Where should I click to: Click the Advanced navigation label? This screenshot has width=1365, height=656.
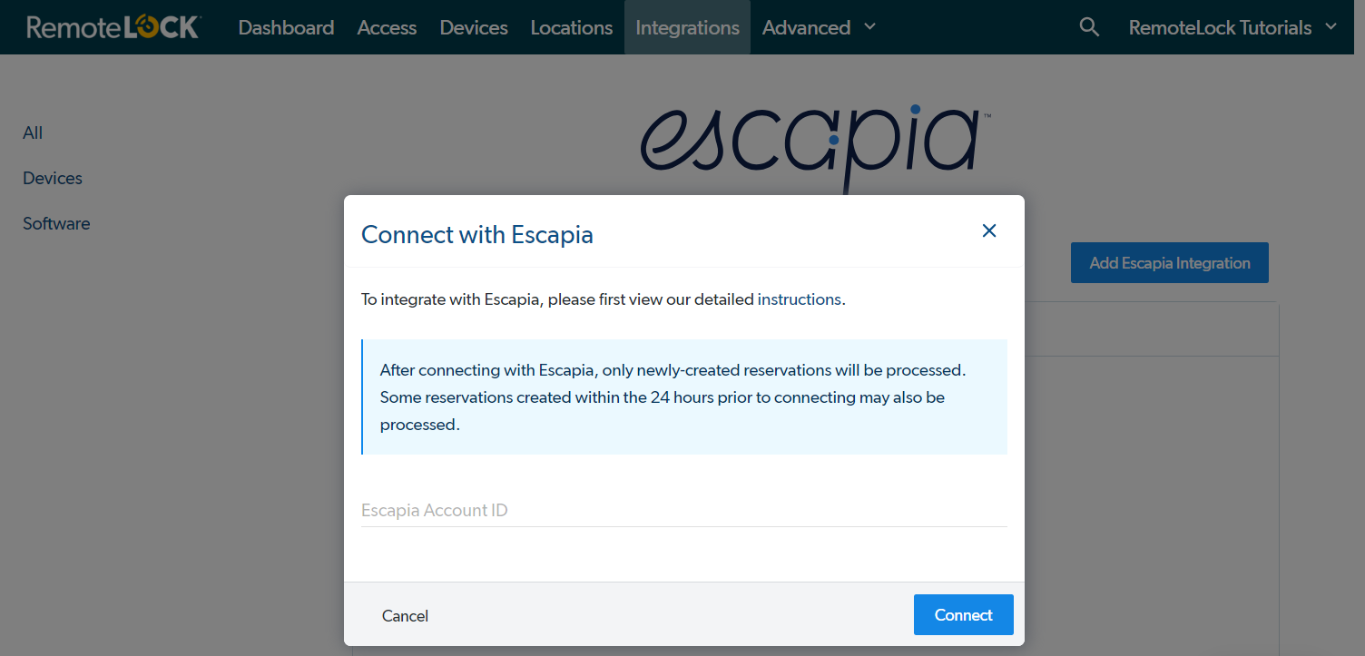point(806,27)
